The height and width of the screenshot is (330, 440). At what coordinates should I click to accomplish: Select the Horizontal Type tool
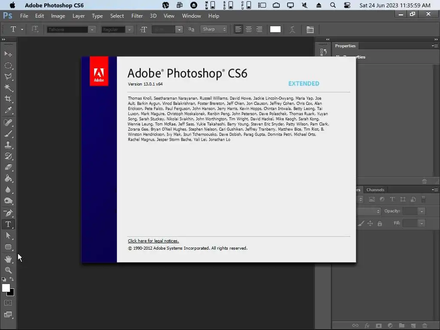pyautogui.click(x=8, y=224)
